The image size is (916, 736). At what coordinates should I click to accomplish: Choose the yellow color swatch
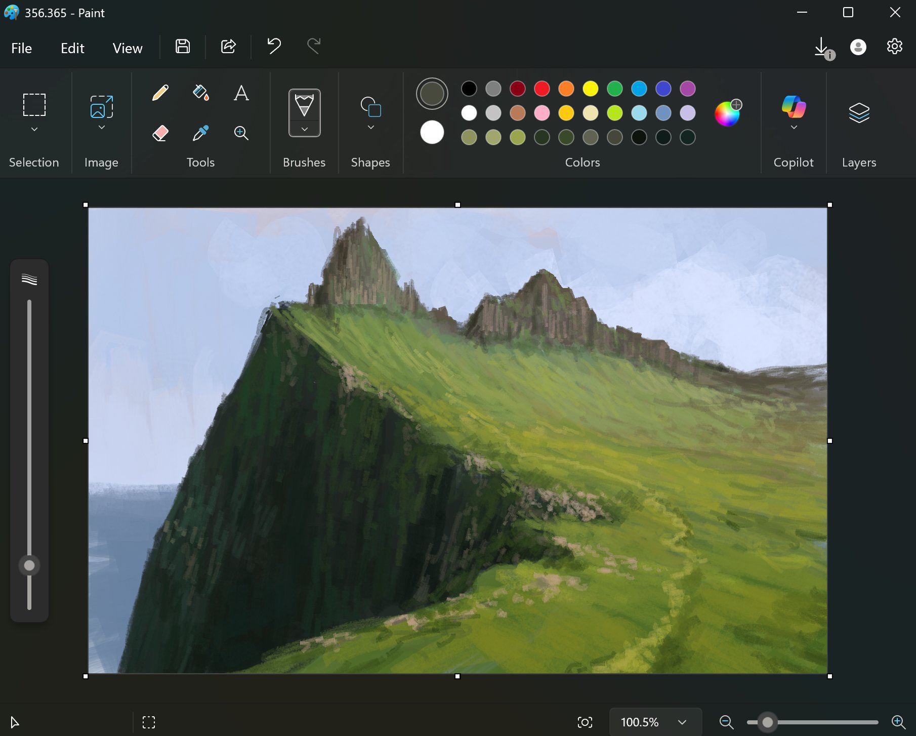(591, 89)
